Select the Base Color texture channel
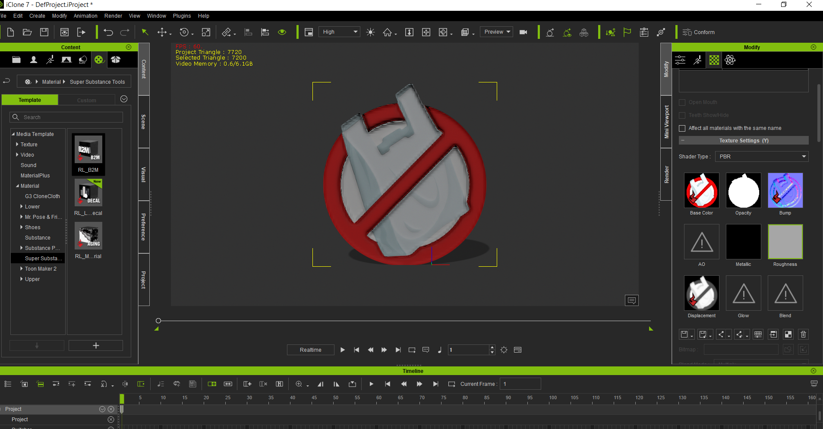The width and height of the screenshot is (823, 429). pyautogui.click(x=702, y=190)
